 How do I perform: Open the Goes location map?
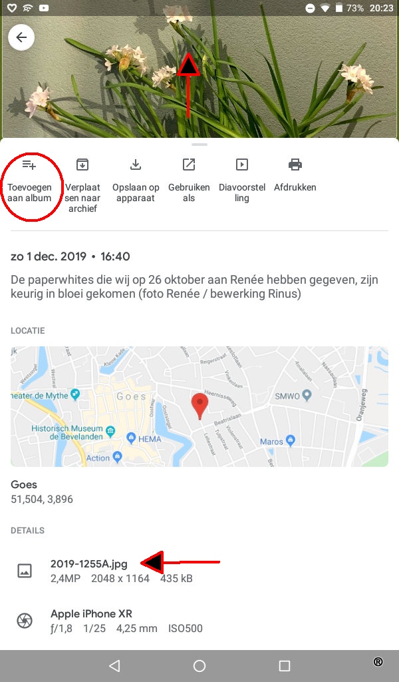point(199,407)
